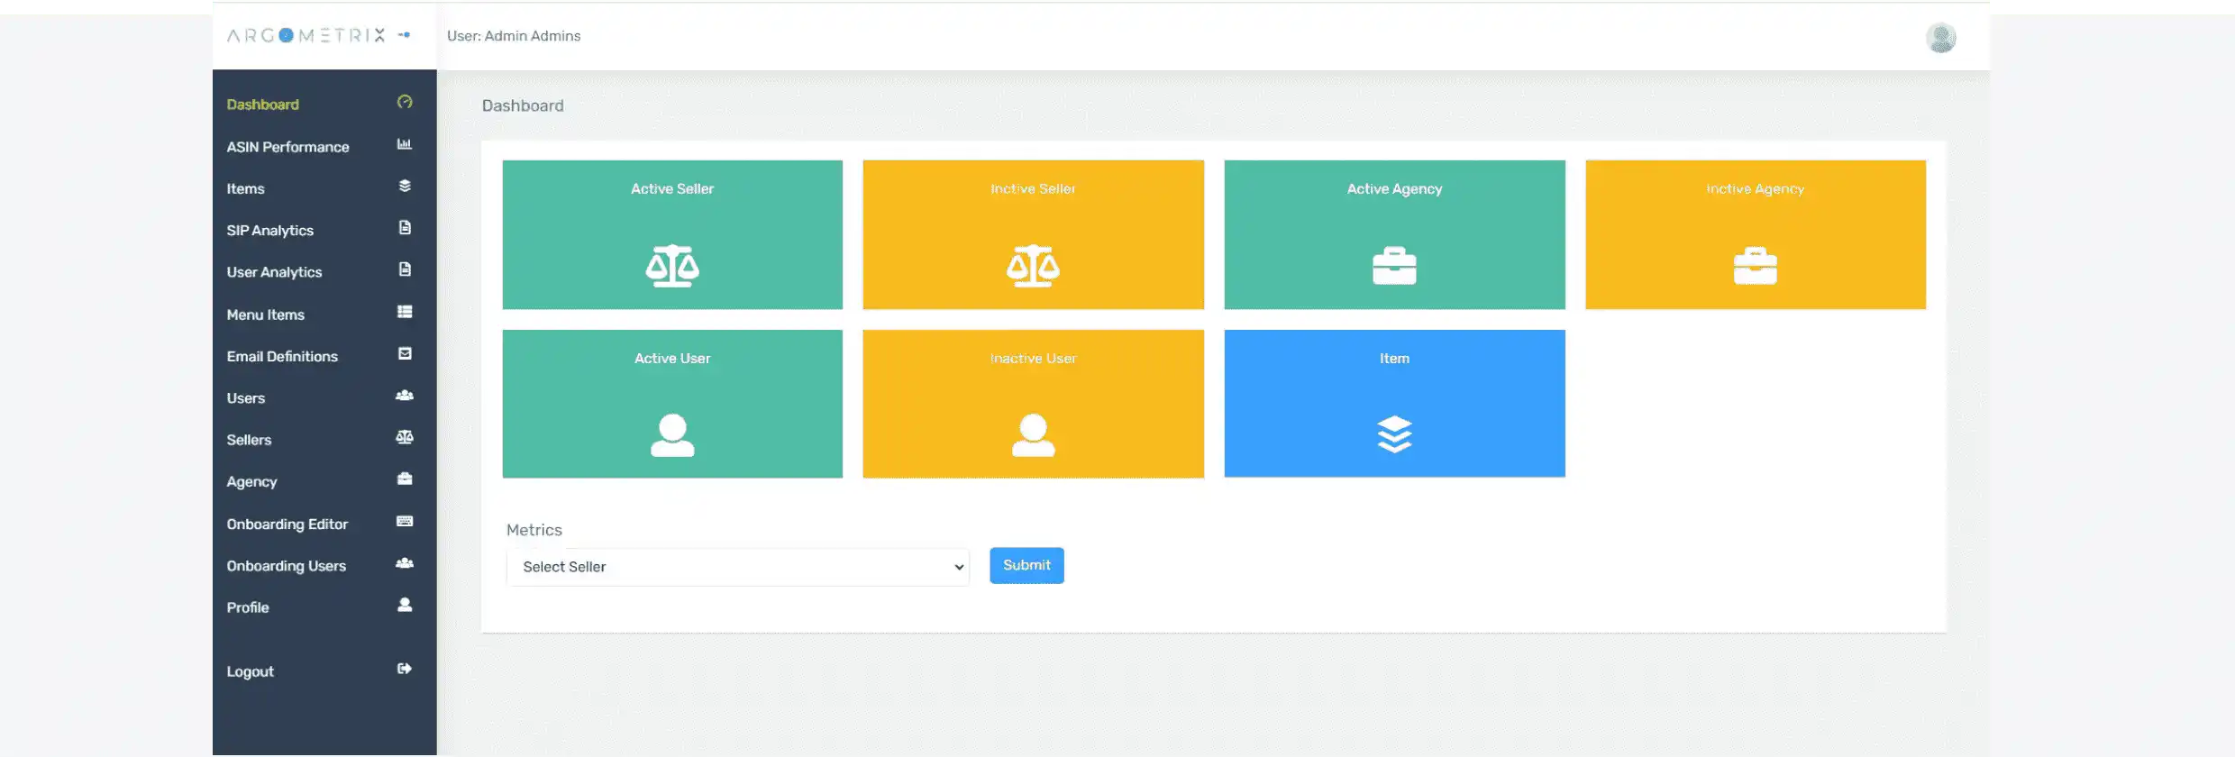Go to Sellers in the sidebar
Viewport: 2235px width, 757px height.
point(250,440)
